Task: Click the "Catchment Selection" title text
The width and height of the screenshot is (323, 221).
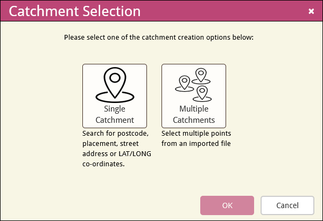Action: (75, 11)
